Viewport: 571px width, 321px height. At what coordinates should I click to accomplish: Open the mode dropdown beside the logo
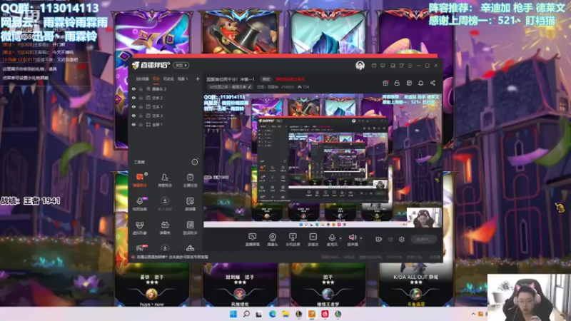181,66
